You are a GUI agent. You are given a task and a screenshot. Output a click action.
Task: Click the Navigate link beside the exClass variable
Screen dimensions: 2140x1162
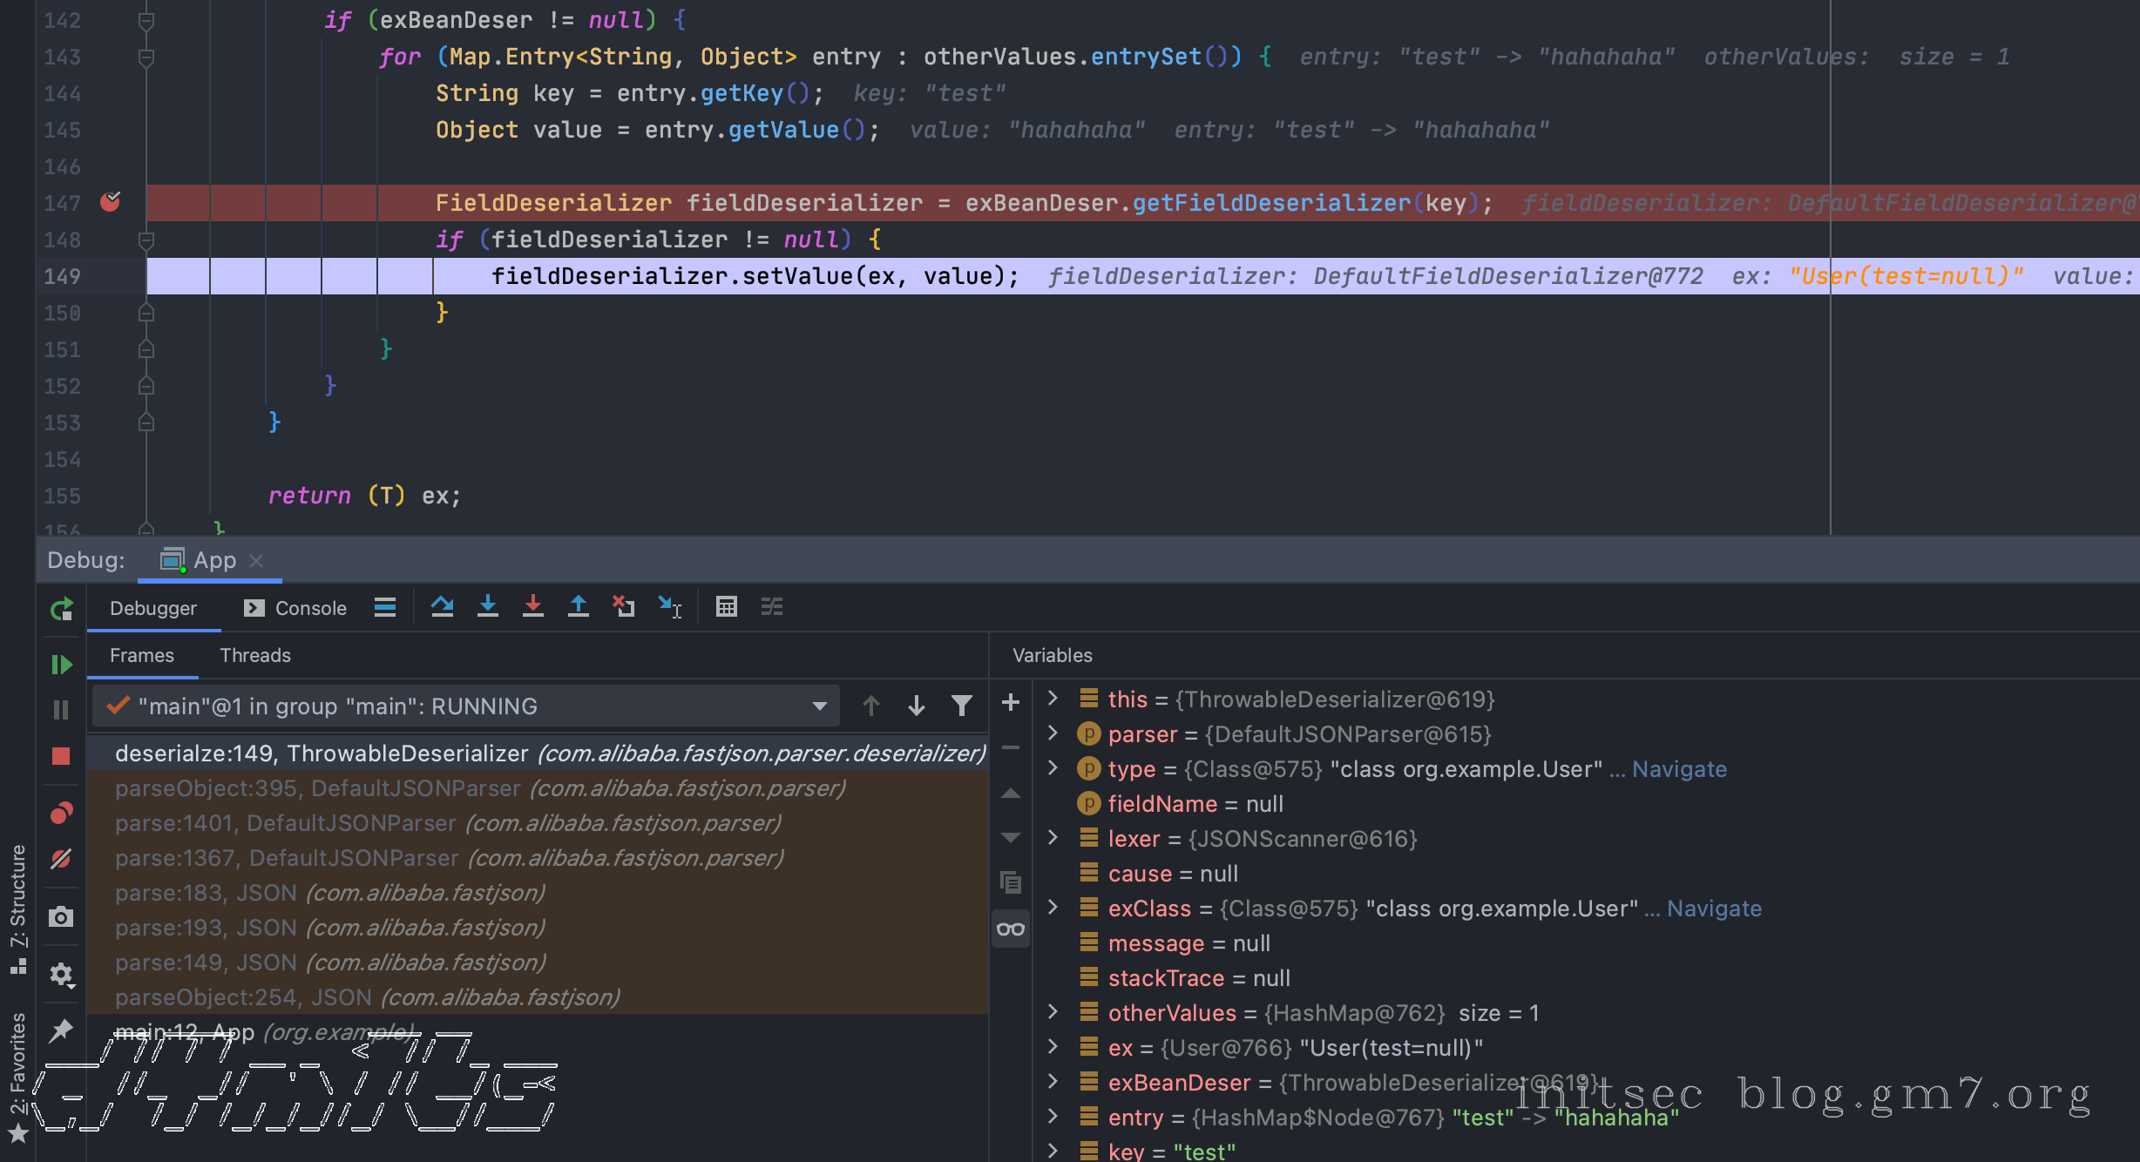click(1713, 909)
